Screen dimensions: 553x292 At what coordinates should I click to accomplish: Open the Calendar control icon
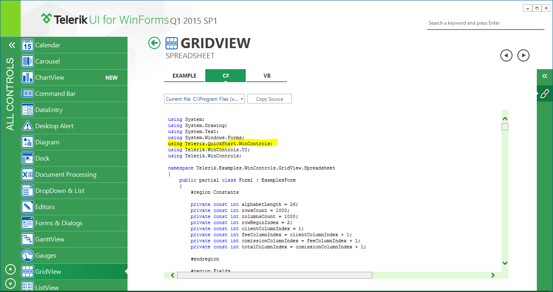(x=27, y=45)
